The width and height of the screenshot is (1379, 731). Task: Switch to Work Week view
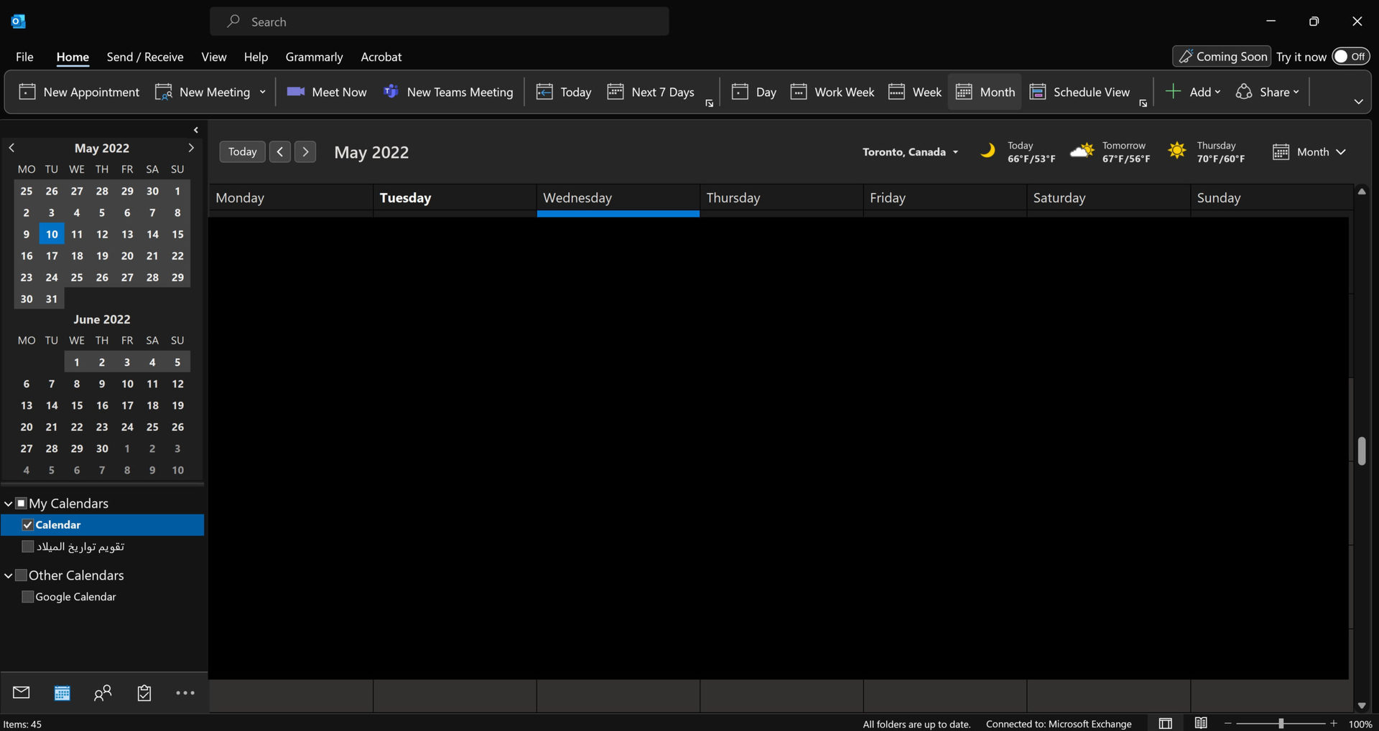tap(832, 92)
